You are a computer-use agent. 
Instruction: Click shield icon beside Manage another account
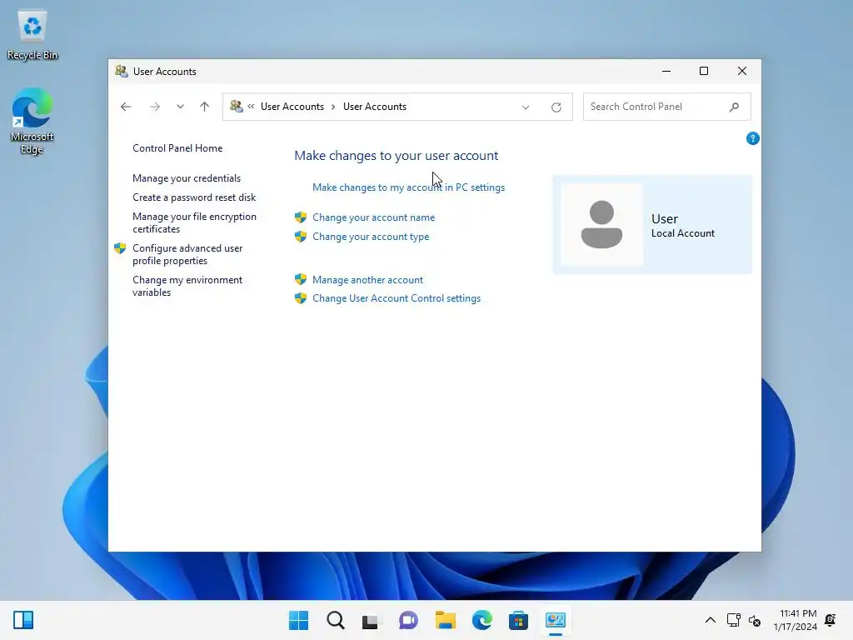[x=300, y=280]
